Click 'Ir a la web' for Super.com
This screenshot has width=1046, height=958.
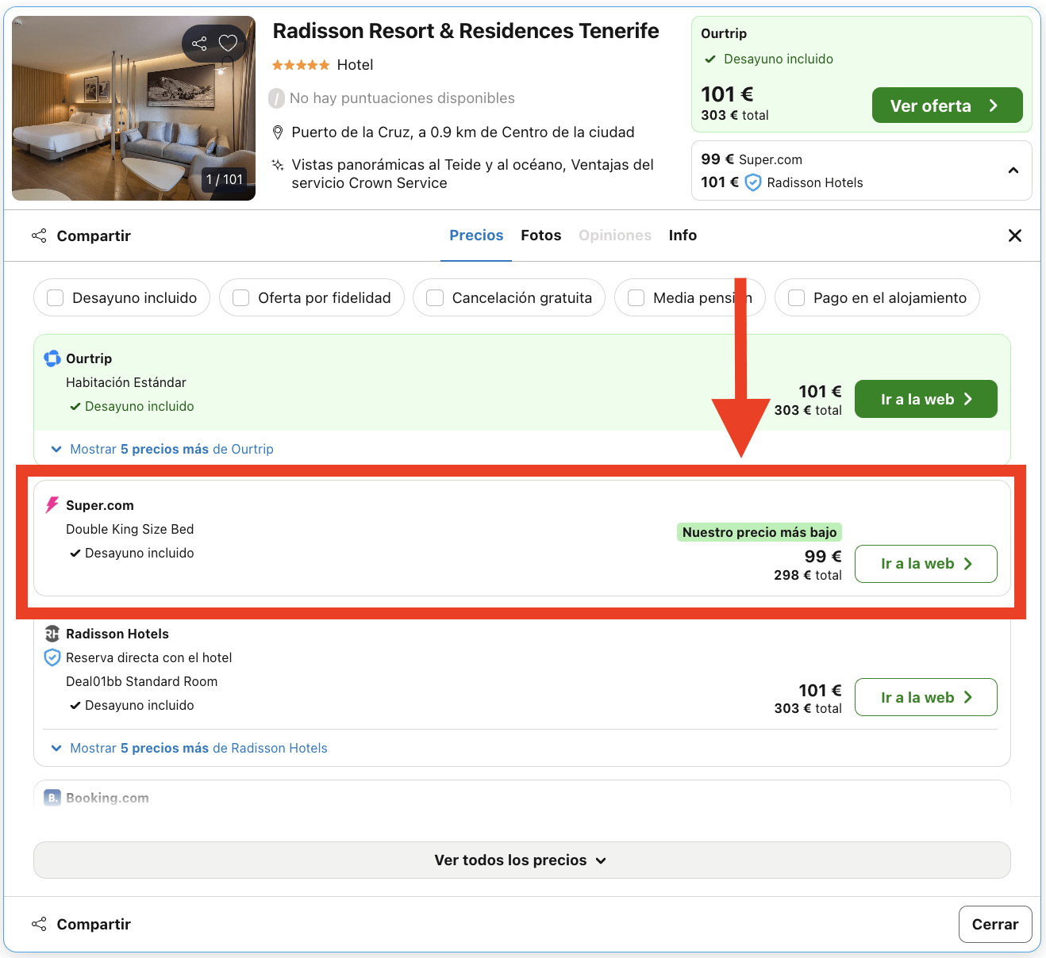click(x=925, y=564)
